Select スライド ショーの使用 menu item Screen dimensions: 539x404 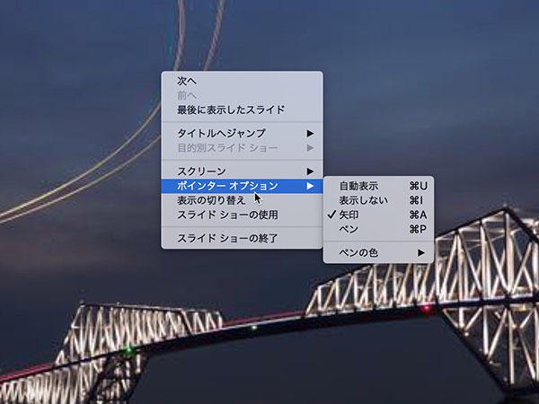242,215
